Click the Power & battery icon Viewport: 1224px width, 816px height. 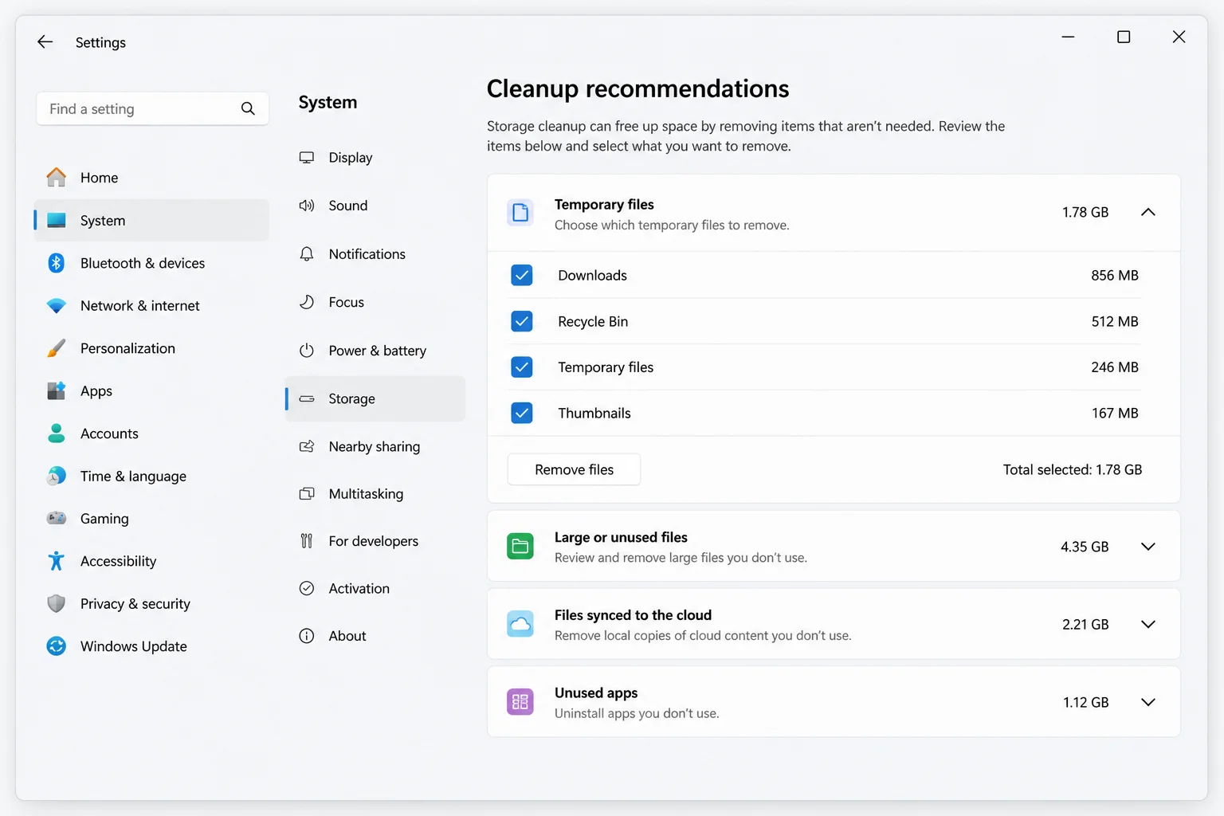click(307, 351)
